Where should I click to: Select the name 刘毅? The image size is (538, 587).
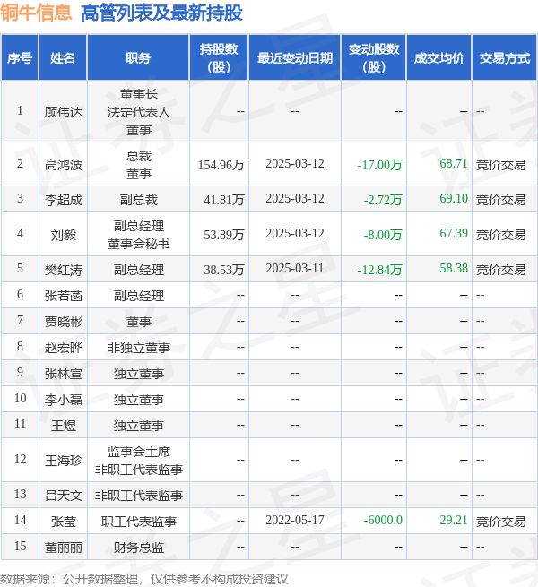(64, 235)
